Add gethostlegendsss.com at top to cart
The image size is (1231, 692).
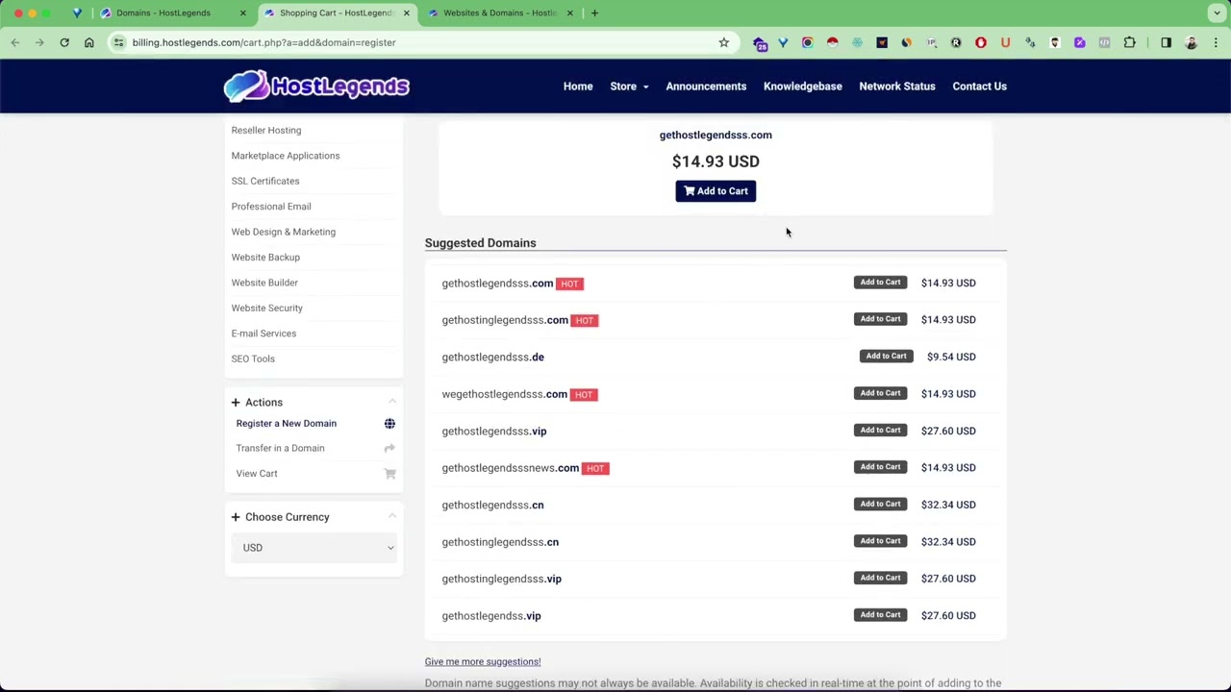[716, 191]
